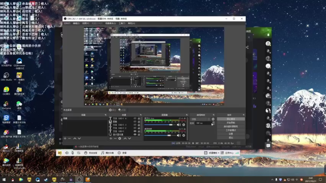326x183 pixels.
Task: Click the 退出 button
Action: (x=231, y=137)
